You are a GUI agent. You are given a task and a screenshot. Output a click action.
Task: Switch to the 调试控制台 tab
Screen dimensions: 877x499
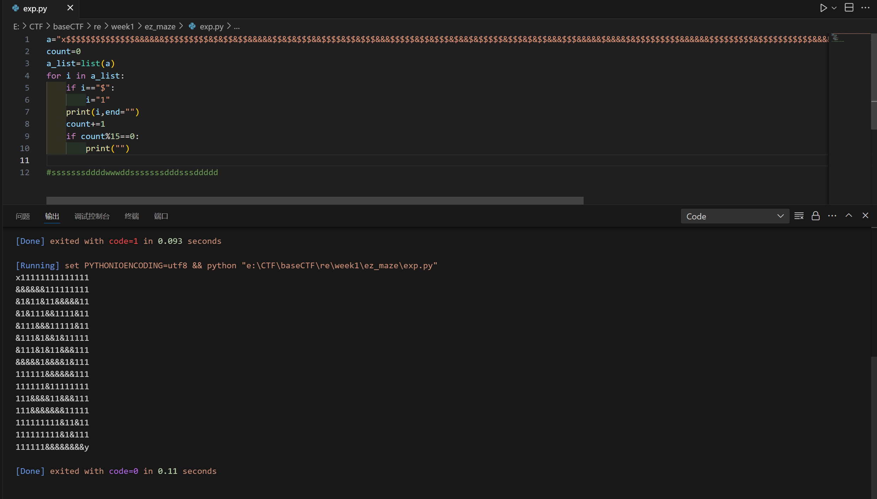92,216
